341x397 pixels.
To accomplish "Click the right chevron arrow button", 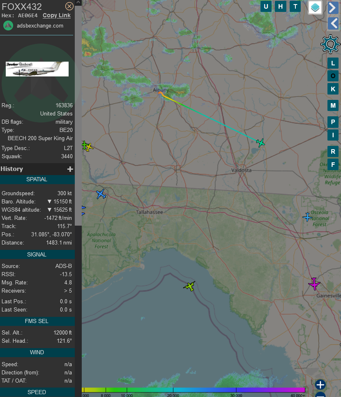I will tap(333, 7).
